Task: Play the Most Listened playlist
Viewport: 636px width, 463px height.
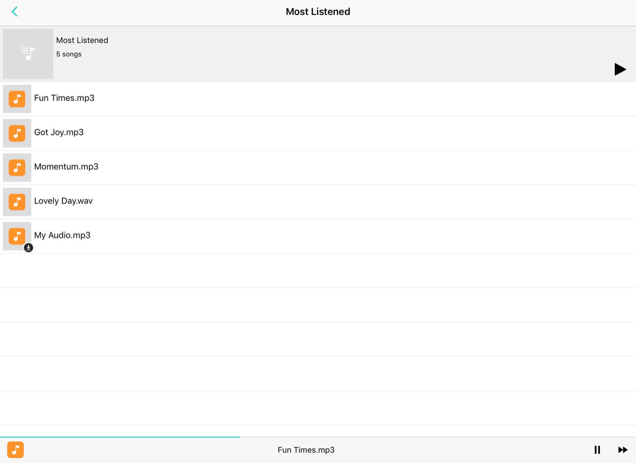Action: tap(620, 69)
